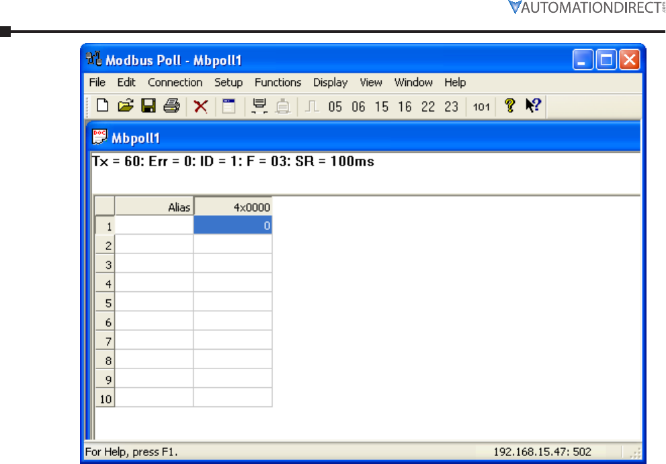This screenshot has width=666, height=464.
Task: Open the Edit menu
Action: click(x=126, y=82)
